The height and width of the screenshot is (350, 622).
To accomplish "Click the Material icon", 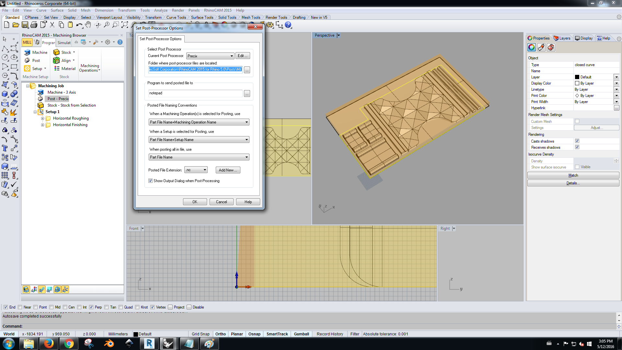I will click(57, 68).
